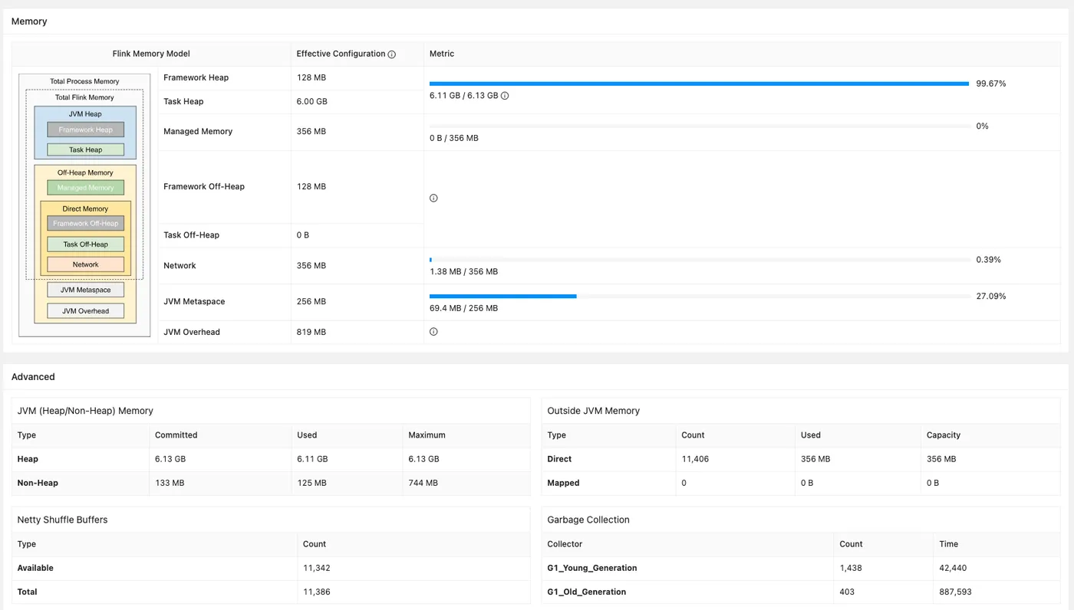The width and height of the screenshot is (1074, 610).
Task: Click info icon in JVM Overhead metric row
Action: coord(433,332)
